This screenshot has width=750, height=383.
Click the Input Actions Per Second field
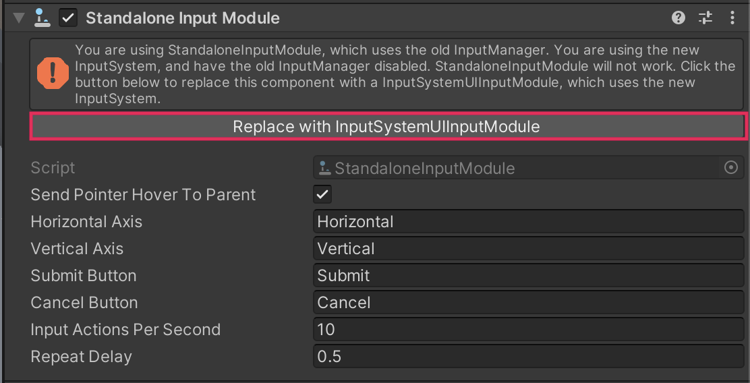pos(528,330)
